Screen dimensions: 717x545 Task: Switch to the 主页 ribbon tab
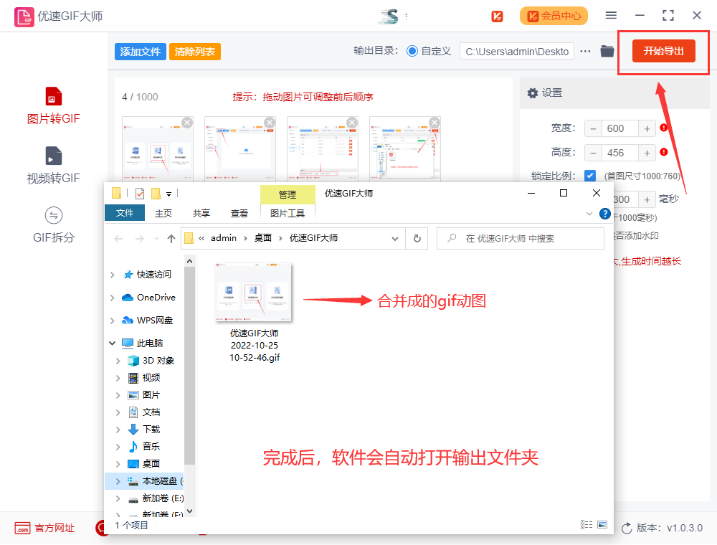[163, 213]
